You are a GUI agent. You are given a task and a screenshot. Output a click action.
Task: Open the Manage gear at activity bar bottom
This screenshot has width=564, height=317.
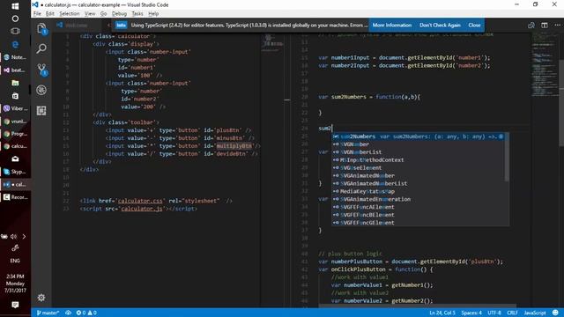[x=41, y=298]
